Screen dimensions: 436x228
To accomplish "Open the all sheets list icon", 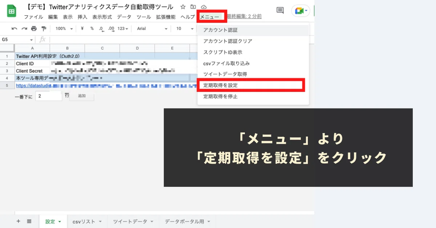I will (29, 221).
